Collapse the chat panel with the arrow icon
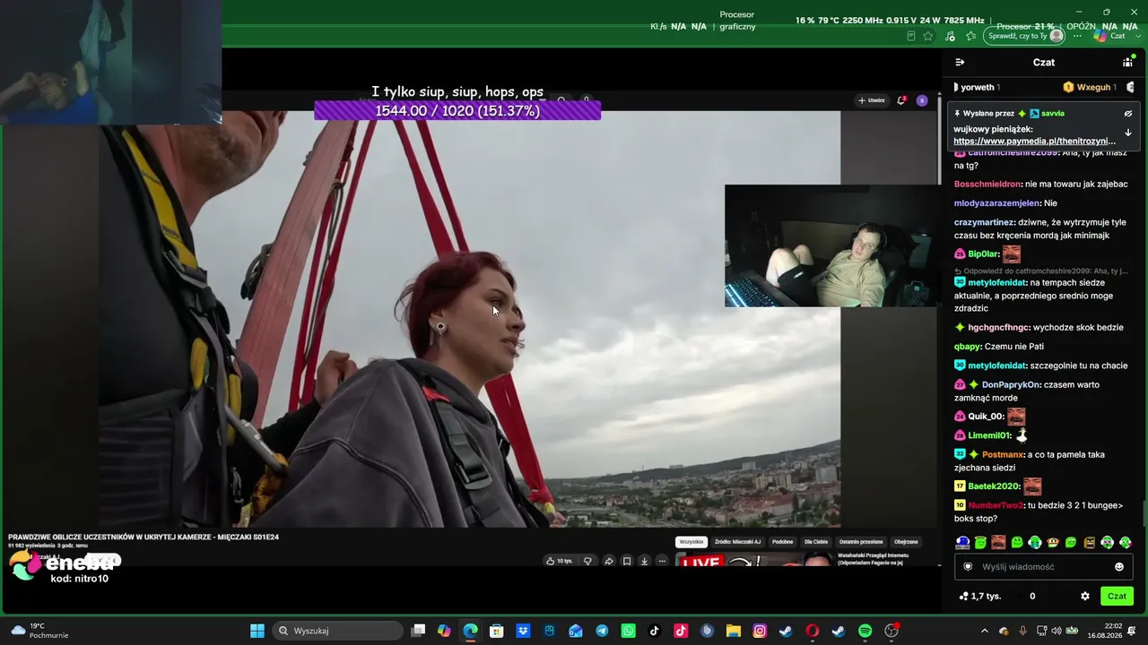 [x=960, y=62]
